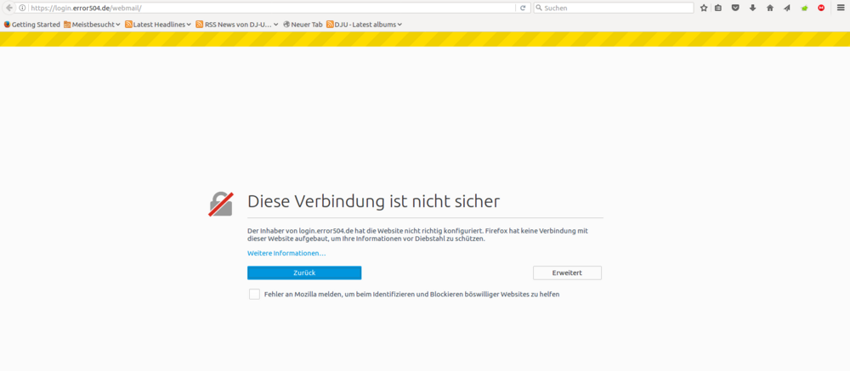Go back using the browser back arrow
850x371 pixels.
(8, 8)
